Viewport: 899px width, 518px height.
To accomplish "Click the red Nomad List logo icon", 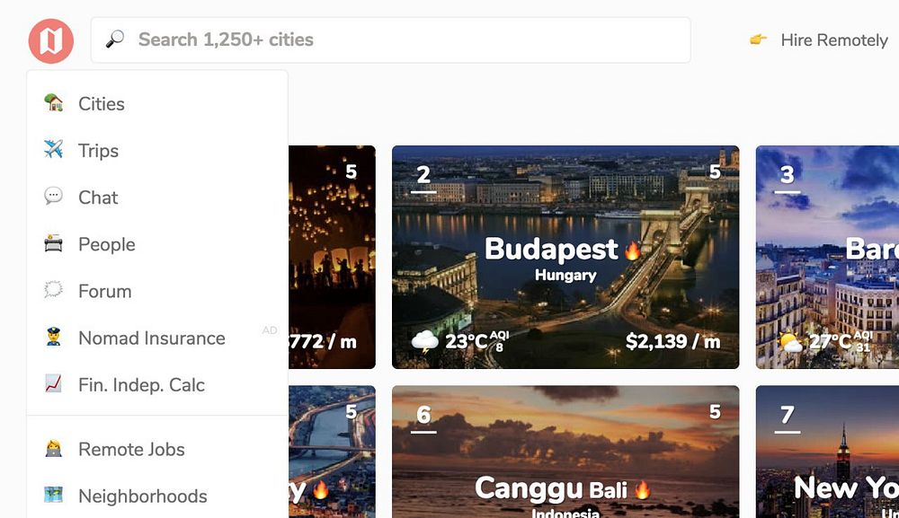I will (51, 40).
